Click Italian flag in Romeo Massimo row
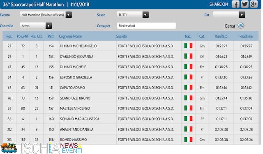The image size is (263, 154). coord(188,139)
